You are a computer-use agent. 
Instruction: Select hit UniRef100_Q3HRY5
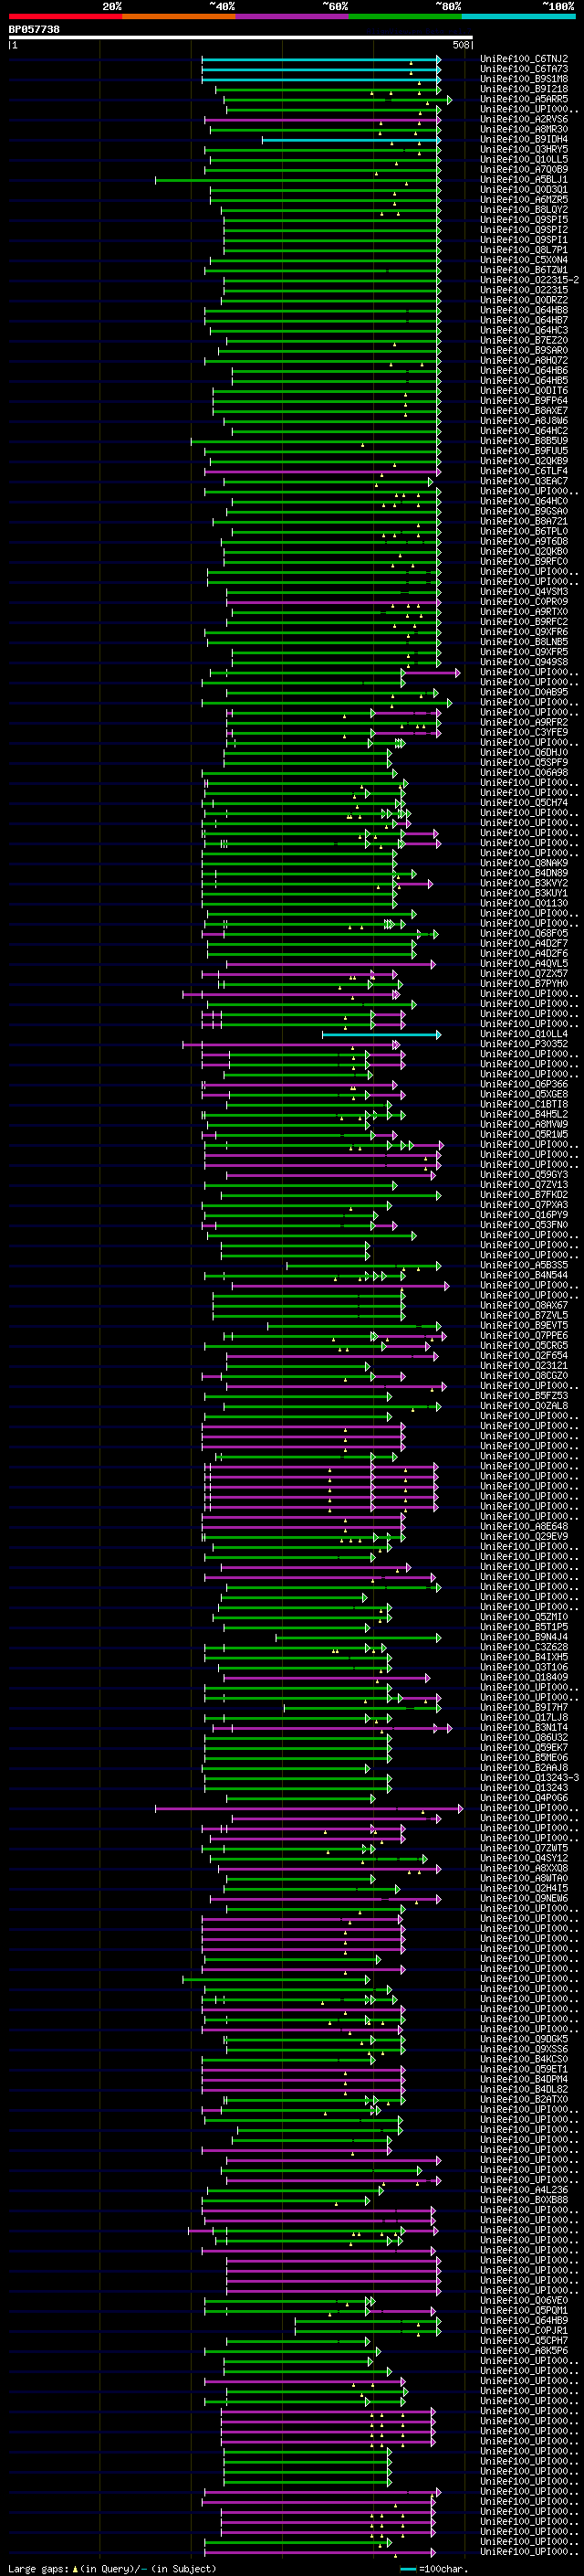click(524, 149)
